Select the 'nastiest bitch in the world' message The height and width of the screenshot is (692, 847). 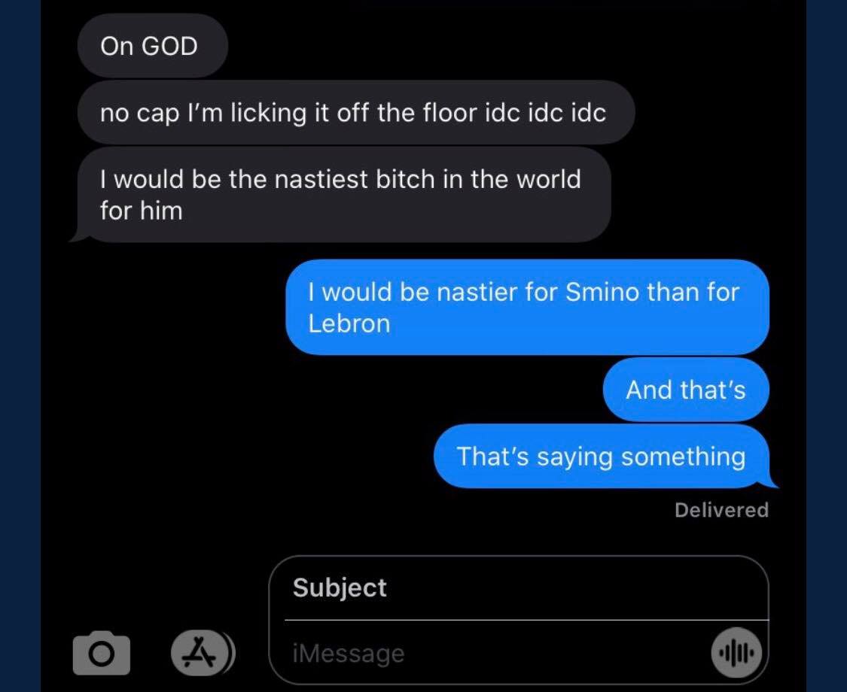[x=343, y=195]
